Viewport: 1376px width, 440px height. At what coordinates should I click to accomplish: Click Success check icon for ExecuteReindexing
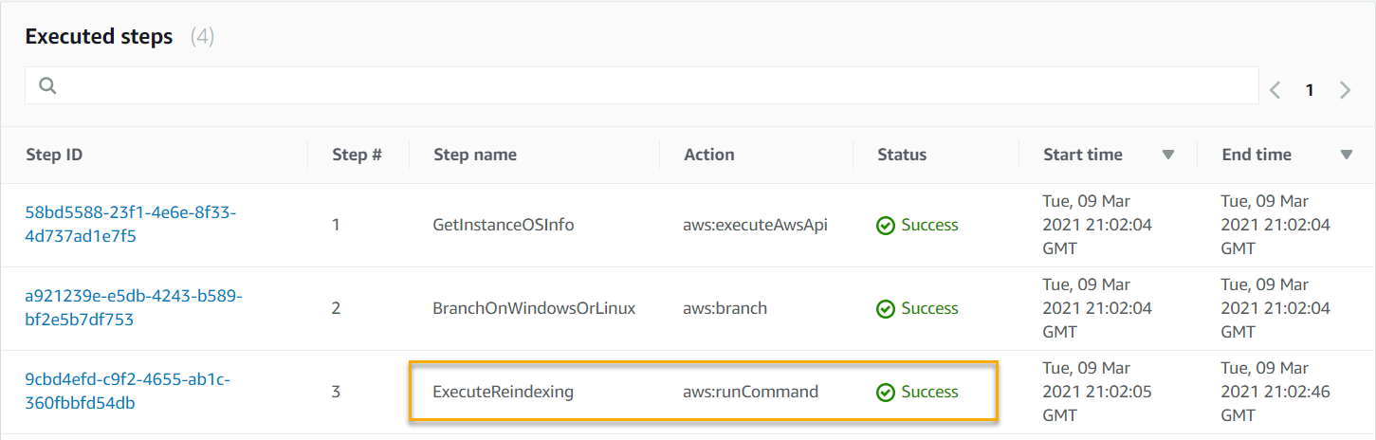click(x=886, y=393)
